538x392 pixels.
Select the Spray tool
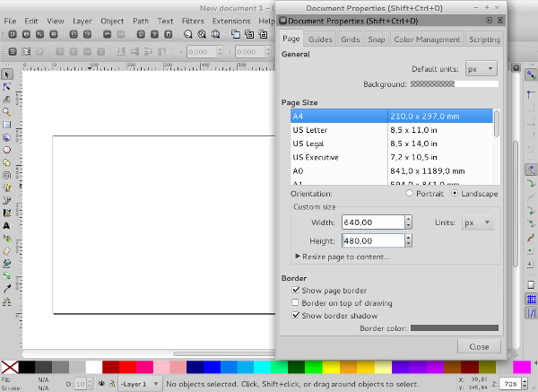pos(7,239)
